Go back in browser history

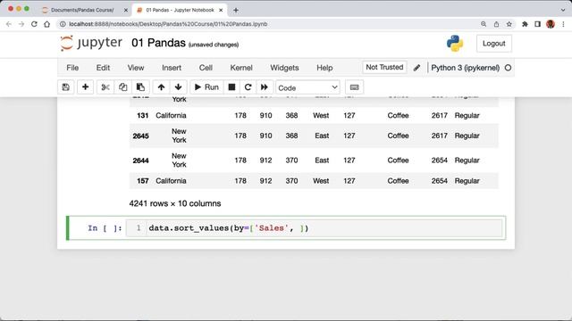click(9, 24)
